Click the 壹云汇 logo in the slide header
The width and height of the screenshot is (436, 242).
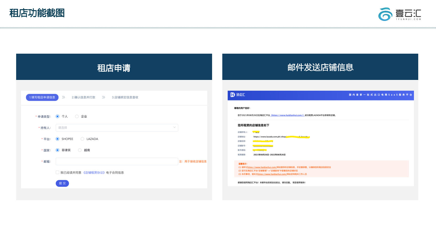(x=400, y=14)
